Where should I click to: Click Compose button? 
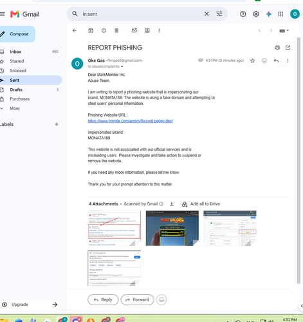point(17,34)
